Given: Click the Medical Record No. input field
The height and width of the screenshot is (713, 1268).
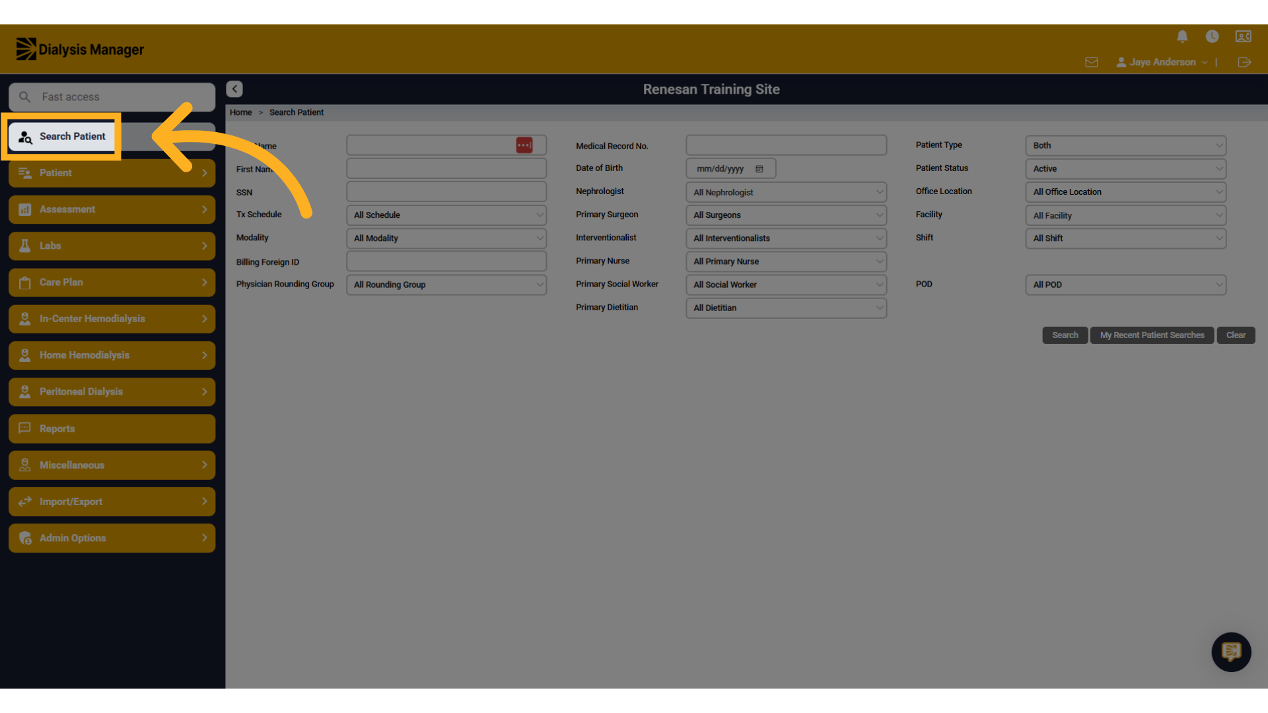Looking at the screenshot, I should tap(786, 145).
